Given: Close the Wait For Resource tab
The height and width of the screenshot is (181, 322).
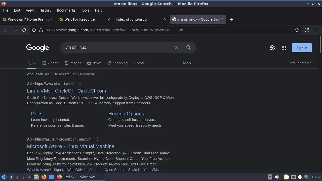Looking at the screenshot, I should point(109,19).
